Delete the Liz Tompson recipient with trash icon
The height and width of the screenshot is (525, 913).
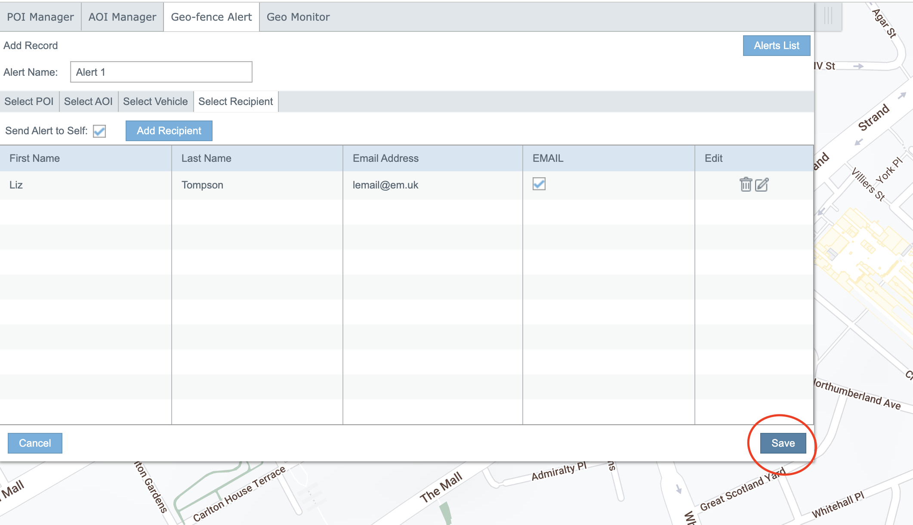[x=746, y=185]
